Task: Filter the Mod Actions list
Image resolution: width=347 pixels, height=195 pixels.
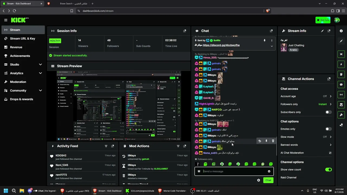Action: [178, 146]
